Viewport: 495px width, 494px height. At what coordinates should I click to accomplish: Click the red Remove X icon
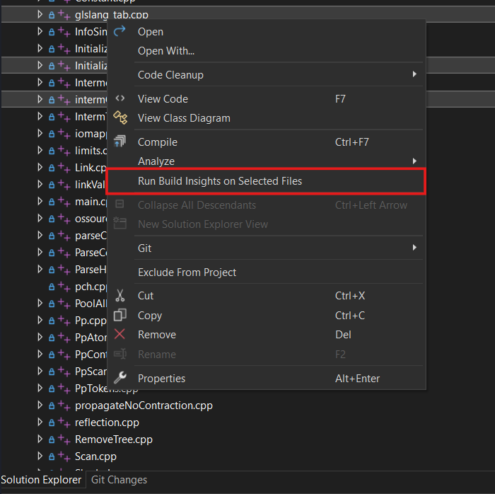(x=120, y=334)
